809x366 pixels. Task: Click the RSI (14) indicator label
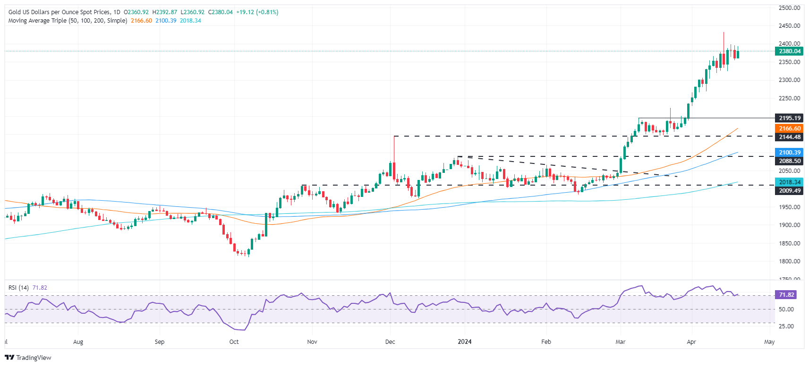coord(18,288)
